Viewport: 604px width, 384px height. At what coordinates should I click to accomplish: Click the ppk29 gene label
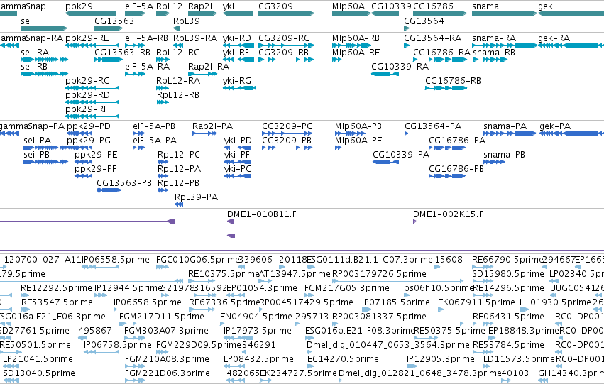click(79, 6)
